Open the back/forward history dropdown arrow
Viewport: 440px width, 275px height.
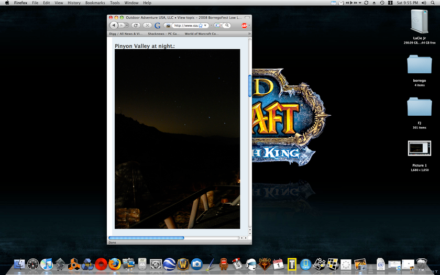[127, 25]
